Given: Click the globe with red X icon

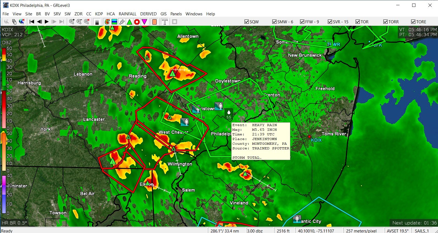Looking at the screenshot, I should pos(22,22).
